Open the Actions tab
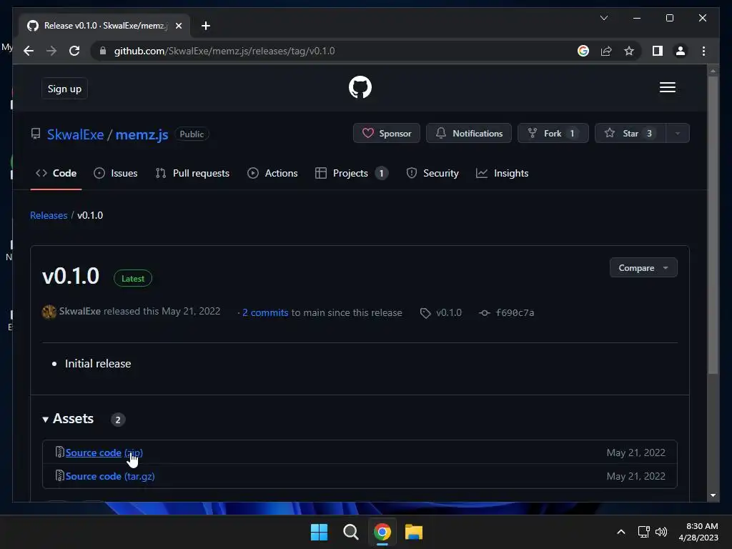 click(272, 173)
